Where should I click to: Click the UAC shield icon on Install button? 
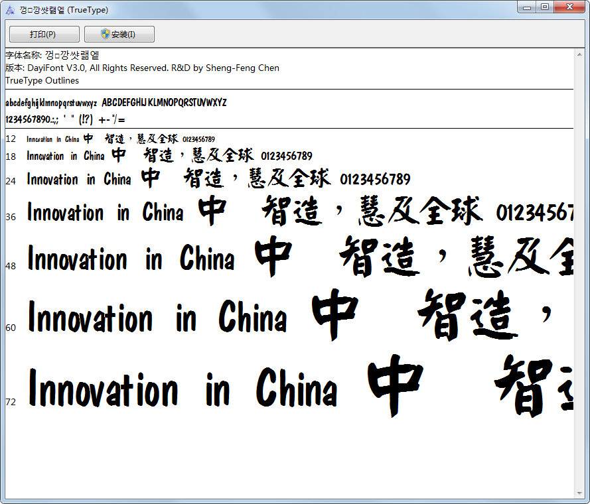pos(106,34)
